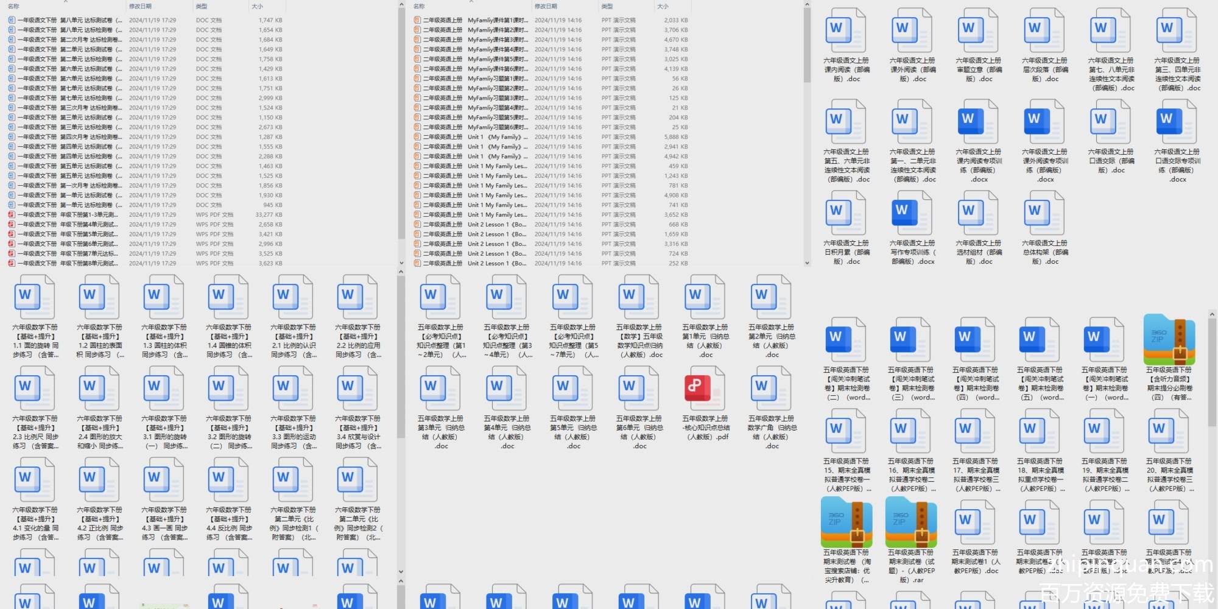Image resolution: width=1218 pixels, height=609 pixels.
Task: Select 二年级英语上册 MyFamliy课件第4课时 row
Action: click(x=551, y=49)
